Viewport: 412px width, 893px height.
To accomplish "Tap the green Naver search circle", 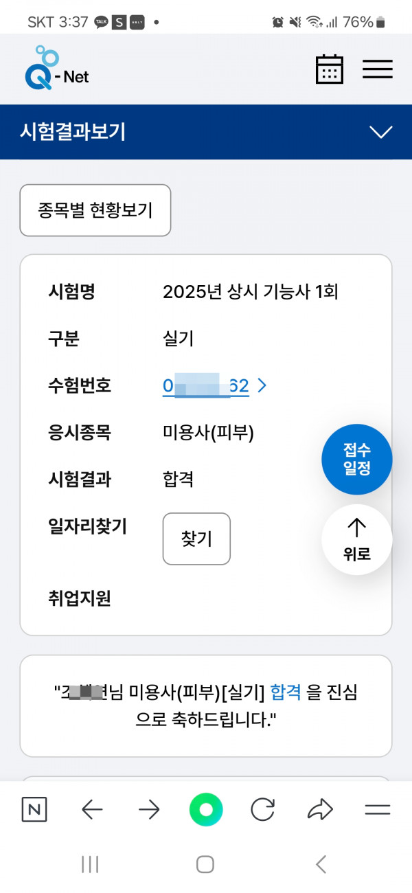I will tap(206, 810).
